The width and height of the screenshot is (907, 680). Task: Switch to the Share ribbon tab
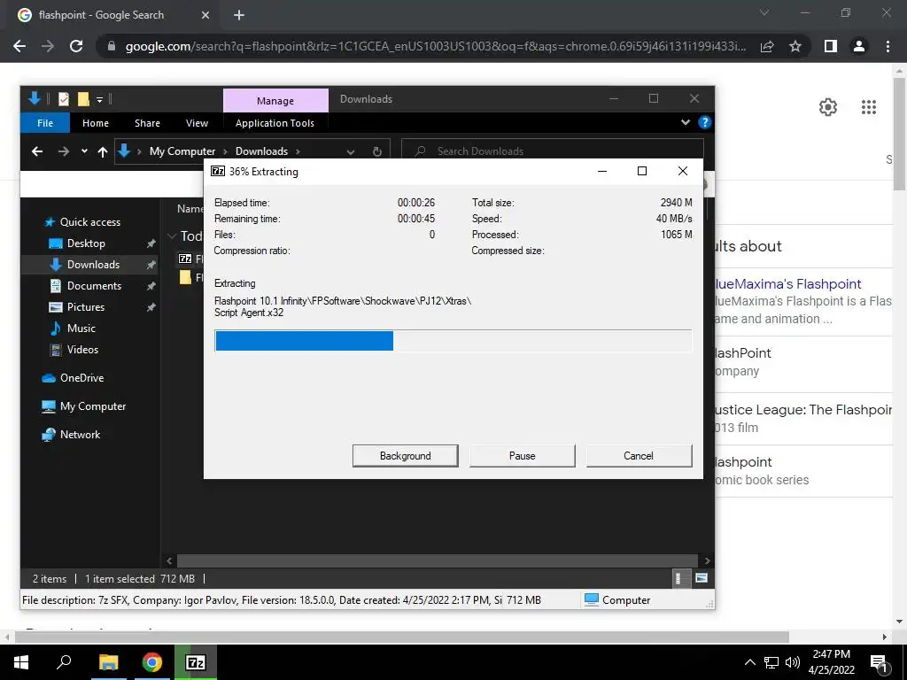tap(147, 123)
